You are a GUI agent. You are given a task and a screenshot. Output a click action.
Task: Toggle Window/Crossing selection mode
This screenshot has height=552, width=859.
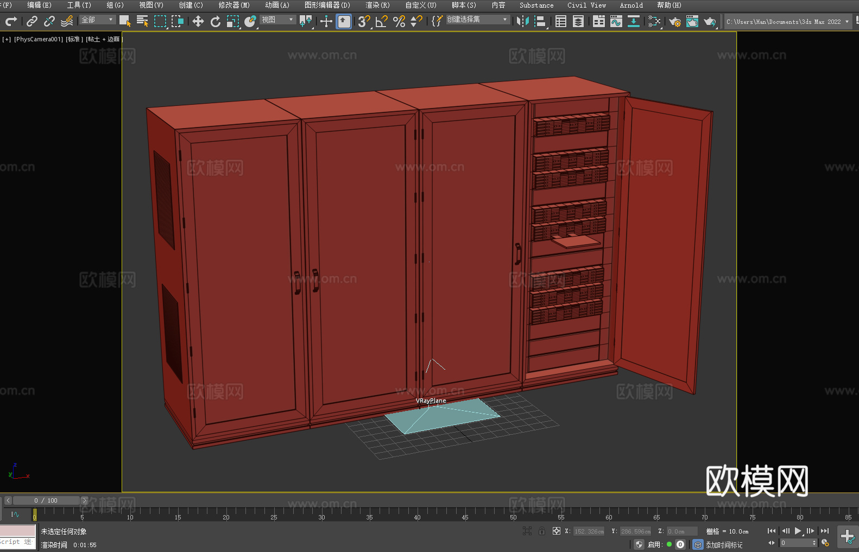(x=178, y=21)
